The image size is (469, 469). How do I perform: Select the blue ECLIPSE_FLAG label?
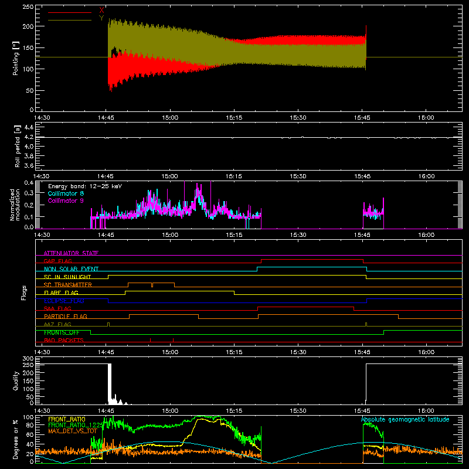coord(64,301)
